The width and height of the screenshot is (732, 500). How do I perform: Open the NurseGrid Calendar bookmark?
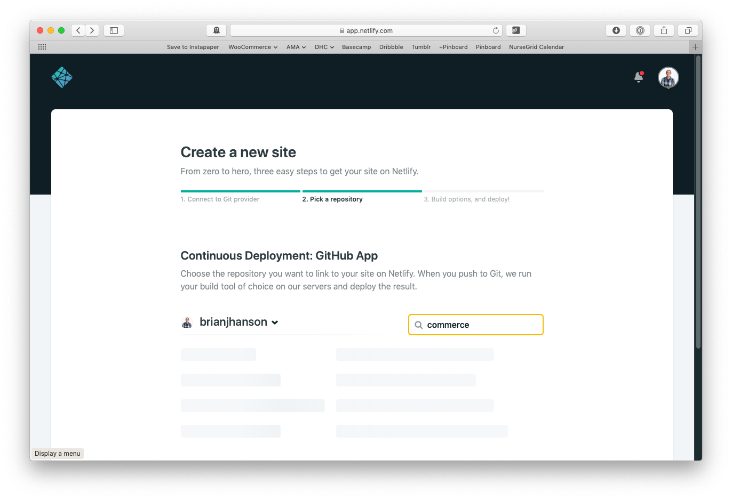[537, 47]
